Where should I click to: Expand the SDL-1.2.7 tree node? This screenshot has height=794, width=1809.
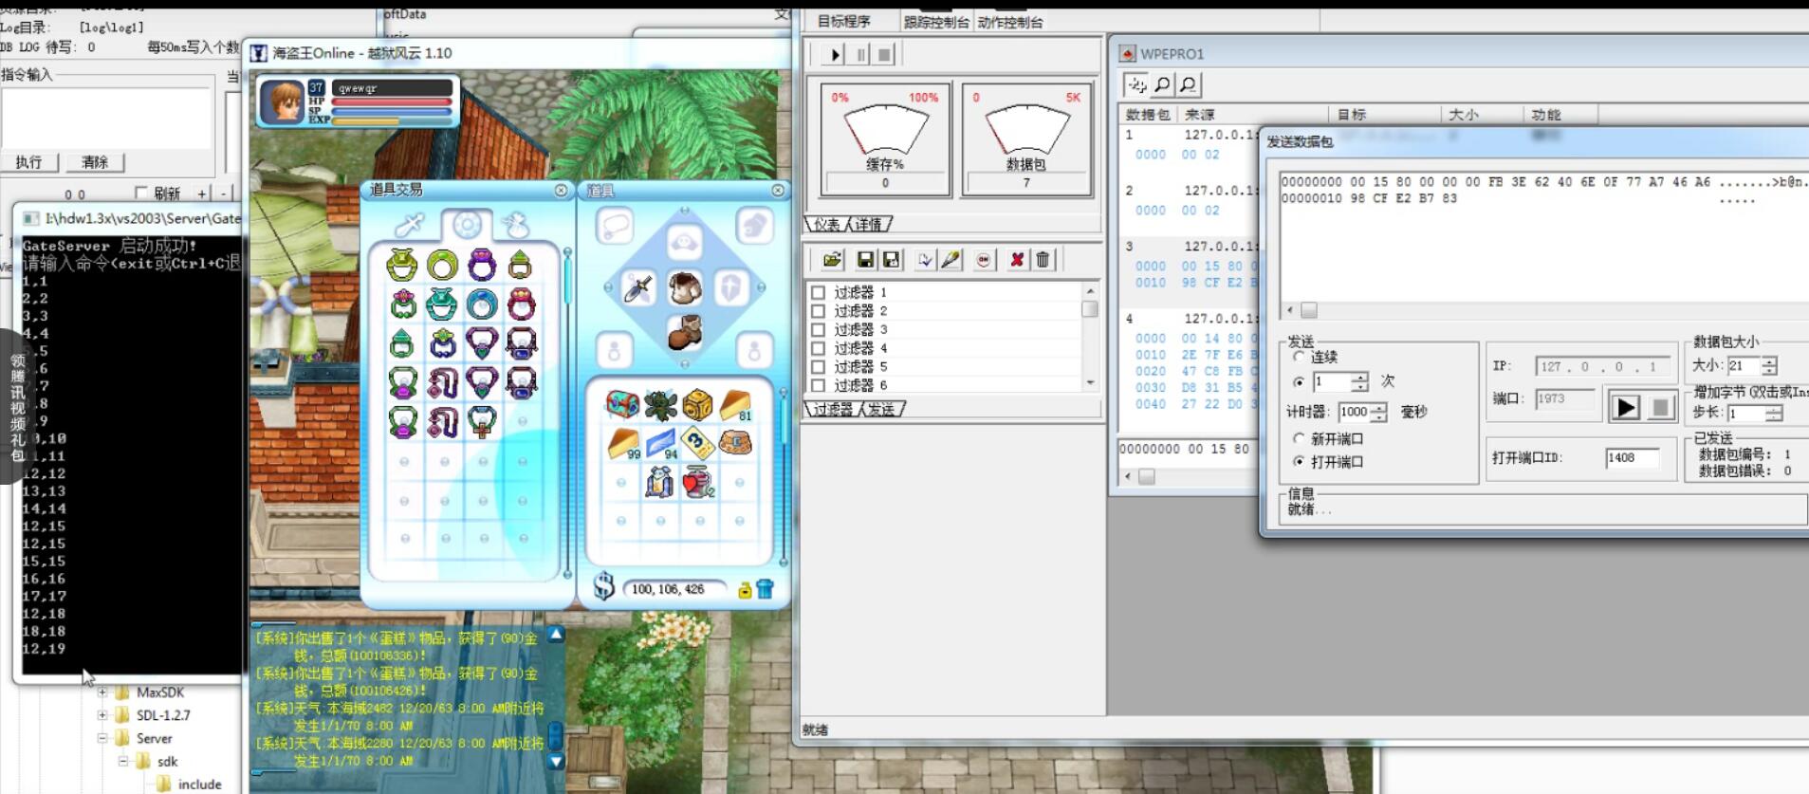pyautogui.click(x=102, y=715)
